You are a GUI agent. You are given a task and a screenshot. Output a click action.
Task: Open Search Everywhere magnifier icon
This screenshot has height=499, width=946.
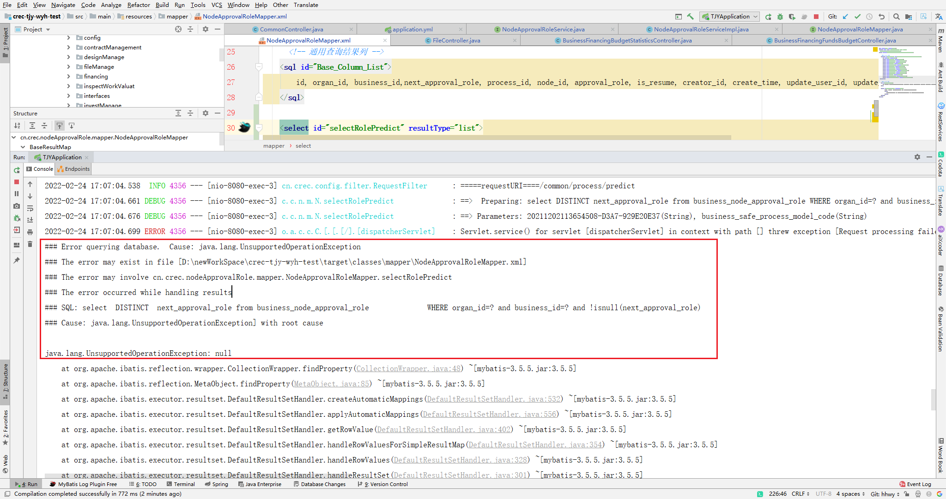click(896, 17)
